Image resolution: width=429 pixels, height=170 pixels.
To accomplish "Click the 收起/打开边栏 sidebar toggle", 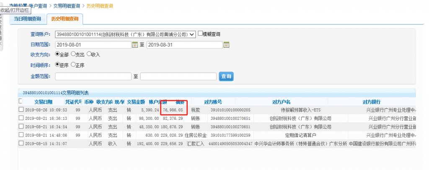I will [x=16, y=10].
